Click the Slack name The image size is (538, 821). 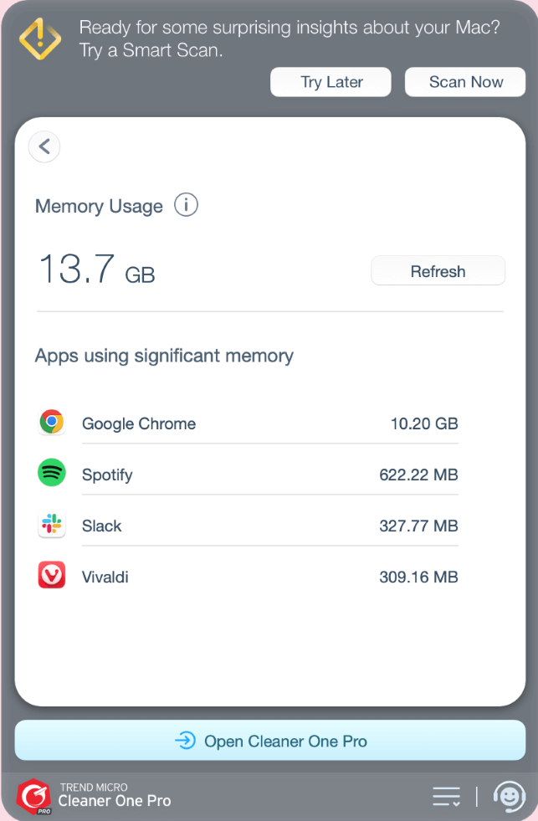click(101, 526)
